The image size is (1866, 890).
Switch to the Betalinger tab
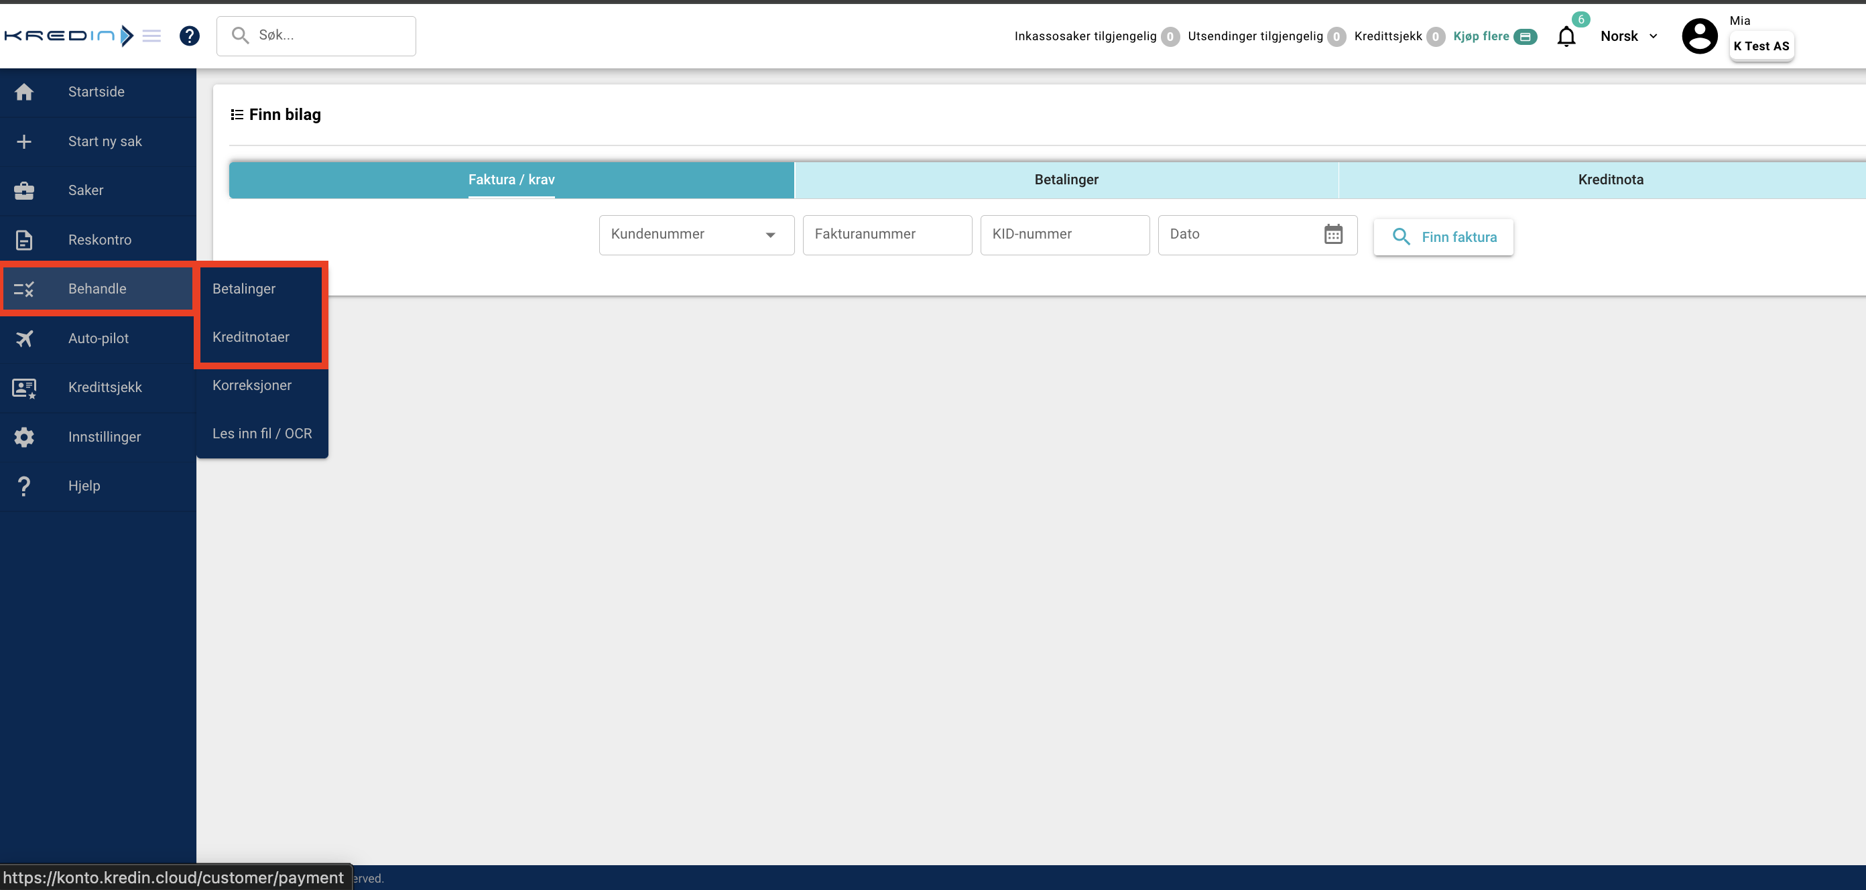(x=1066, y=180)
